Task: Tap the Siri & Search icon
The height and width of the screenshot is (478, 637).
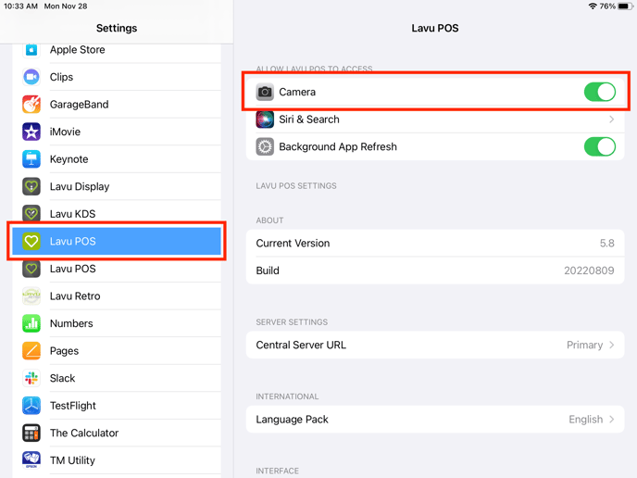Action: pyautogui.click(x=265, y=119)
